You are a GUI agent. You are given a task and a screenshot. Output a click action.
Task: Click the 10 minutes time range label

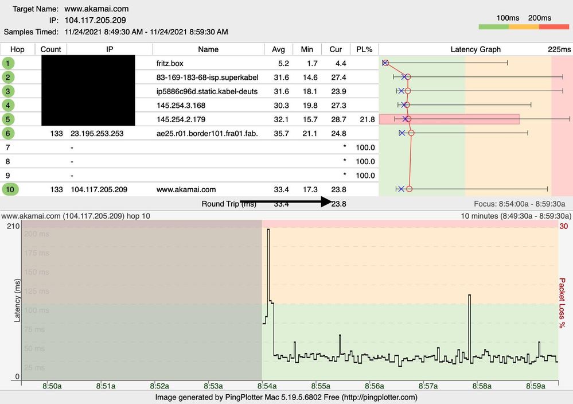coord(516,216)
